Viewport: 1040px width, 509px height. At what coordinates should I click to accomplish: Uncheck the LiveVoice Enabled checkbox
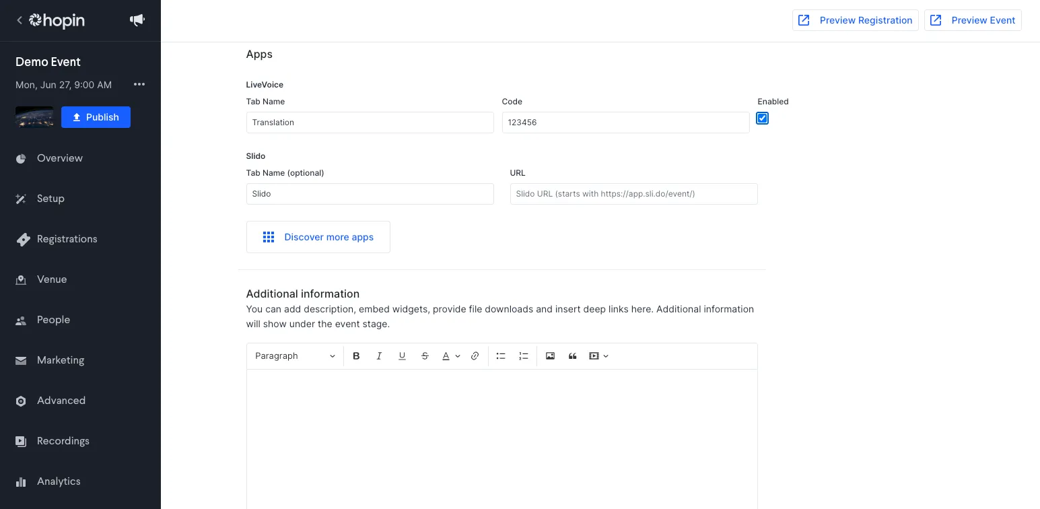coord(762,118)
